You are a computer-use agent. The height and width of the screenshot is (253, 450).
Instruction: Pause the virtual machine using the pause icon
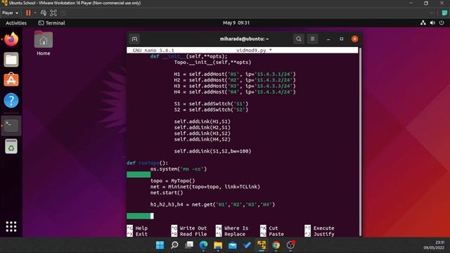[28, 13]
